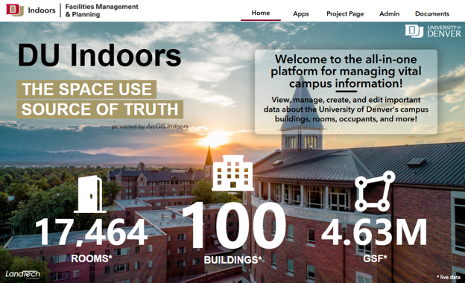Click the DU Indoors heading
The image size is (465, 283).
99,55
